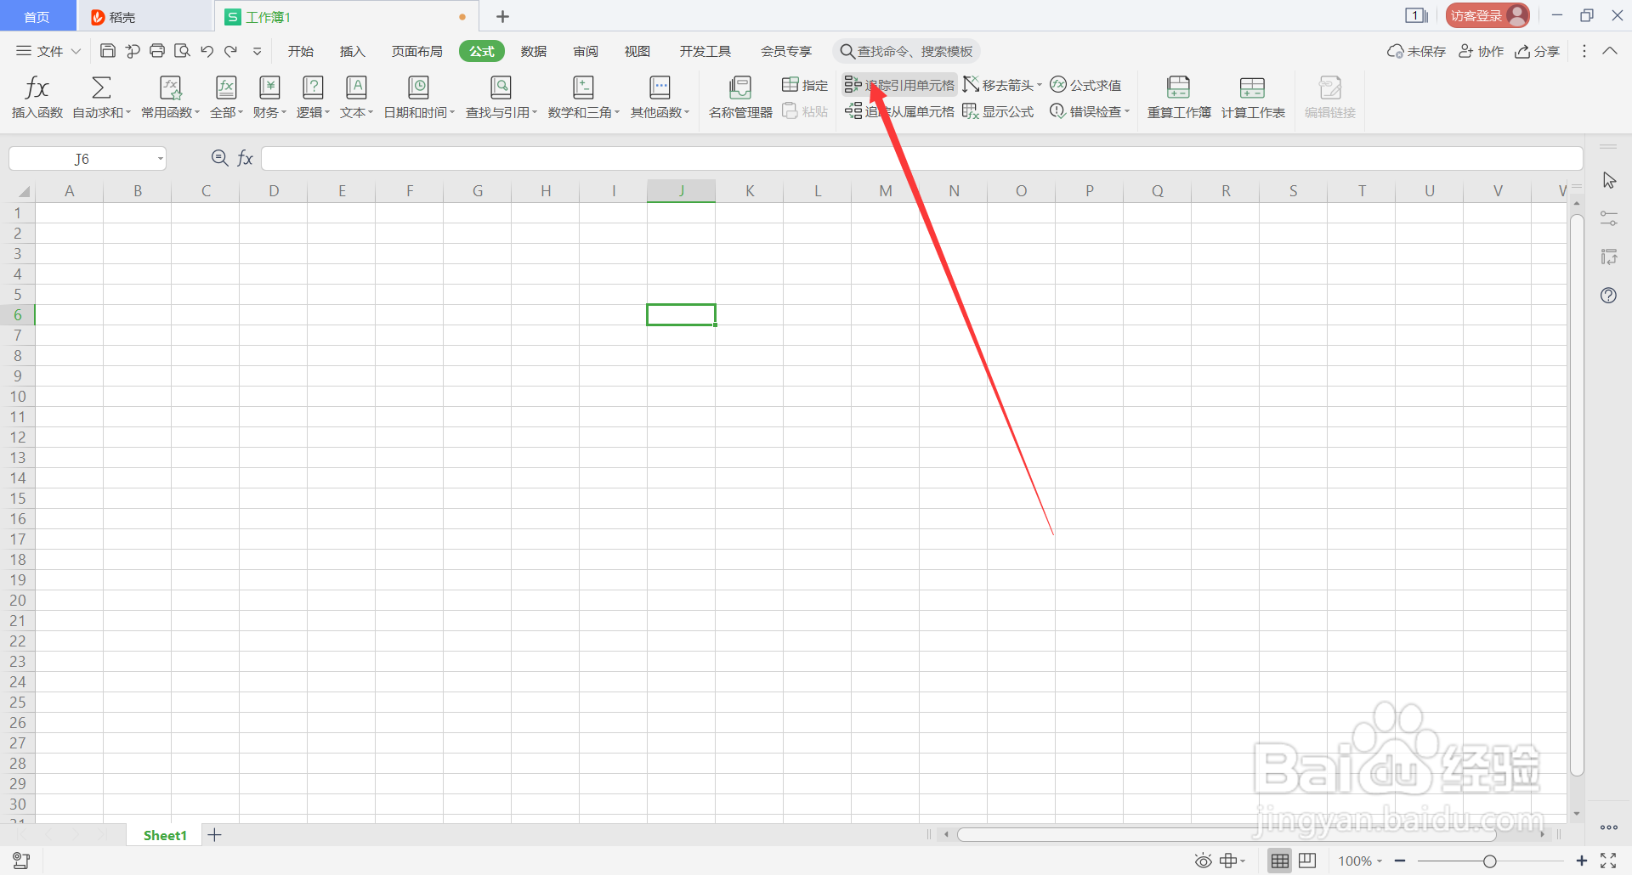1632x875 pixels.
Task: Toggle Show Formulas (显示公式)
Action: 998,111
